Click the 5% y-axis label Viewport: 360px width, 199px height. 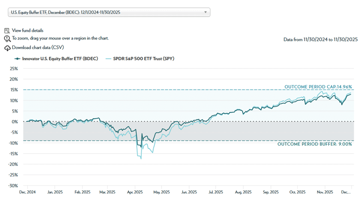(x=15, y=111)
